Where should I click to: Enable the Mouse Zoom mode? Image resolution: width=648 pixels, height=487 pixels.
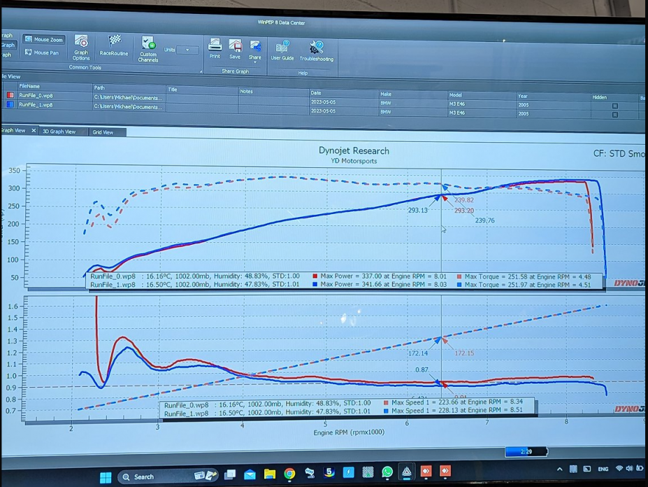(x=43, y=40)
